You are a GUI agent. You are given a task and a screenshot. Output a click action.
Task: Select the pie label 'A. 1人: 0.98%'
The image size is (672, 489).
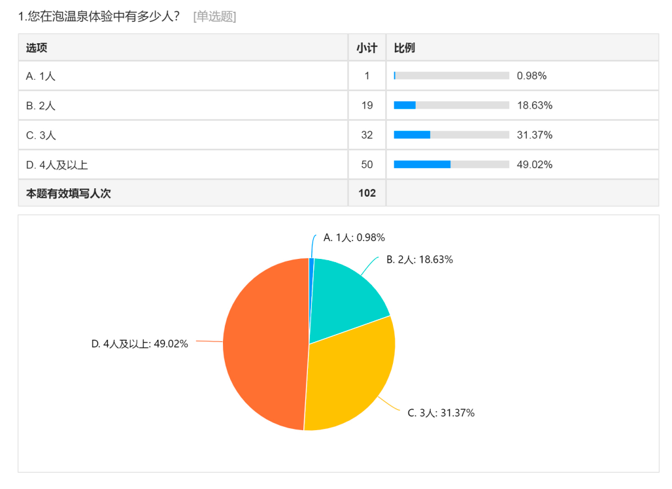point(354,237)
